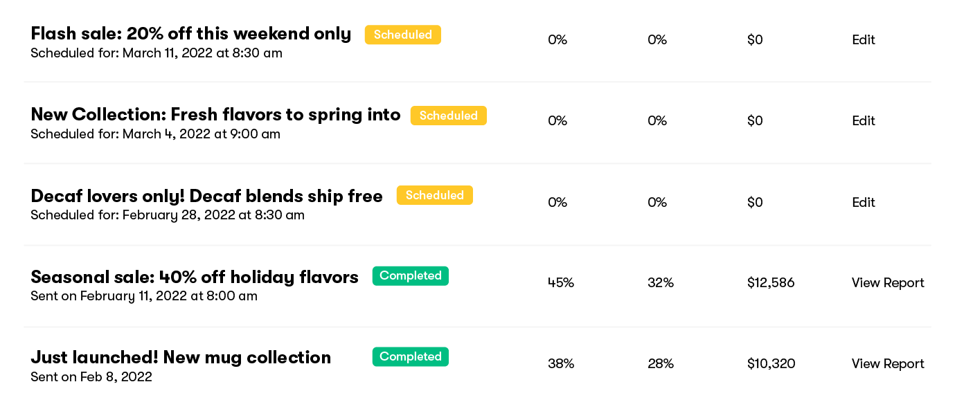
Task: Click Scheduled badge on Decaf lovers row
Action: pyautogui.click(x=435, y=195)
